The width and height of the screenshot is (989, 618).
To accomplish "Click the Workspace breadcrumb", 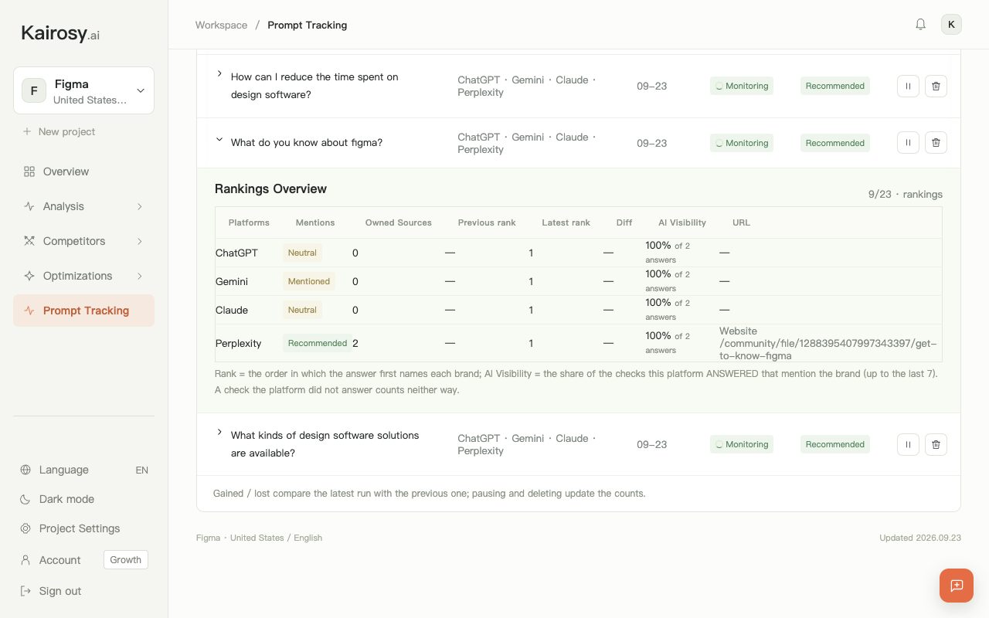I will point(221,25).
